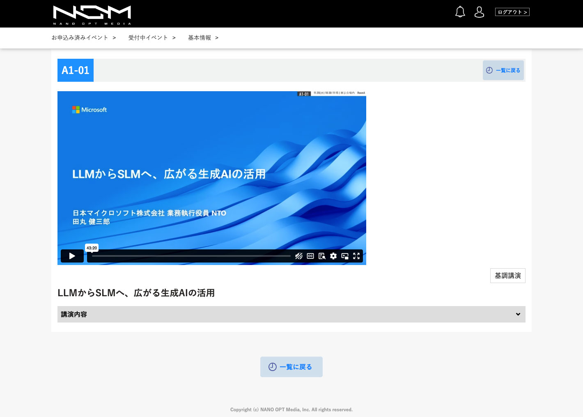Enter fullscreen video mode
Viewport: 583px width, 417px height.
(x=356, y=256)
